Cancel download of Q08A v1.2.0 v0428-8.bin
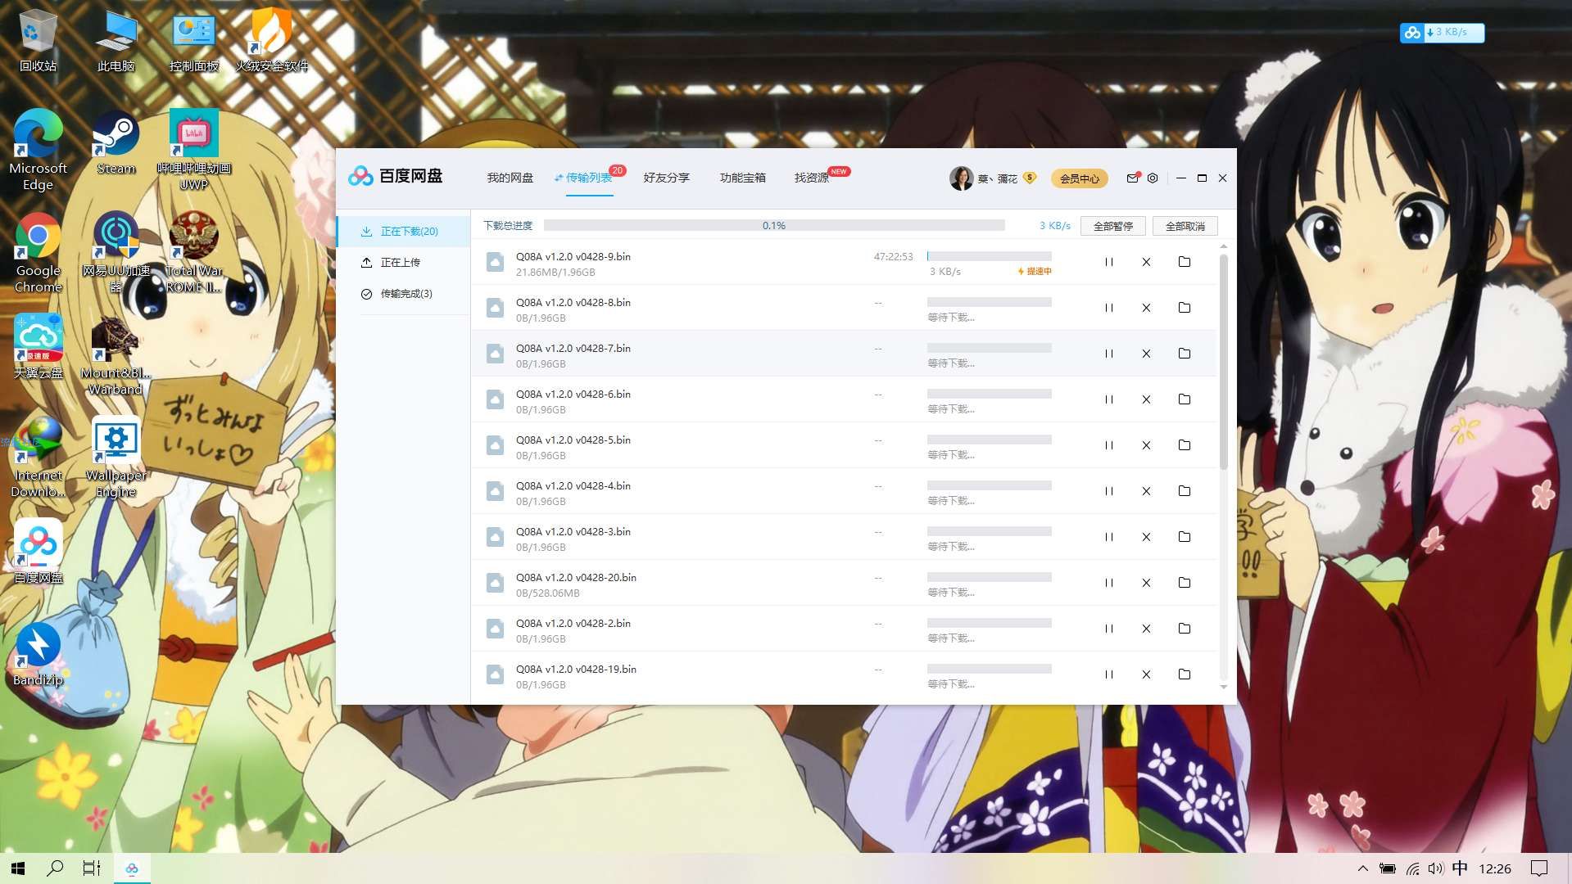Viewport: 1572px width, 884px height. click(1146, 308)
